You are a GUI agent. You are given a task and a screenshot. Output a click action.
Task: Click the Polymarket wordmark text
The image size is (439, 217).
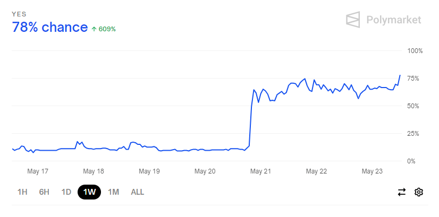point(393,20)
